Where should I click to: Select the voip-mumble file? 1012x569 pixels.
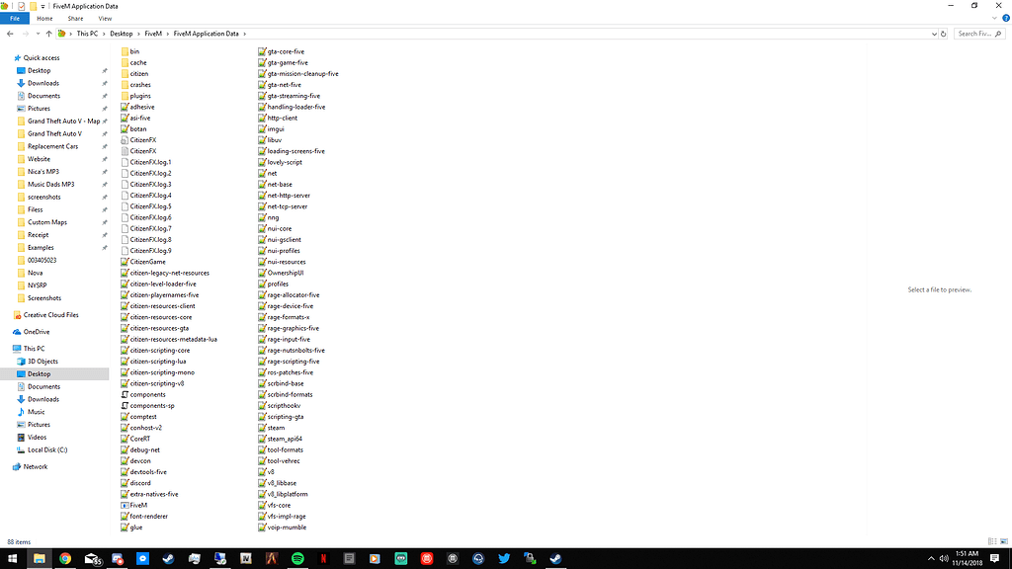click(282, 528)
